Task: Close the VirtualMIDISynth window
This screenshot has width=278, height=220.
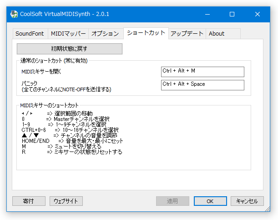Action: tap(258, 14)
